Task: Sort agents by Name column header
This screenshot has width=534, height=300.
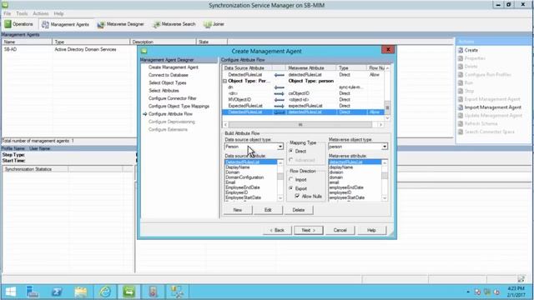Action: coord(27,42)
